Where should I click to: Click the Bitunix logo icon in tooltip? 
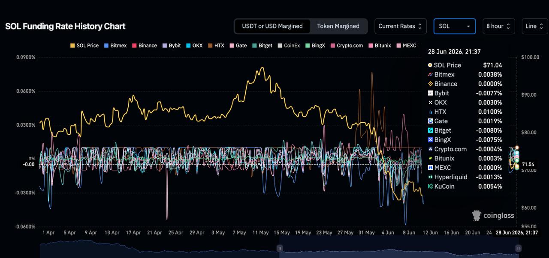[430, 158]
